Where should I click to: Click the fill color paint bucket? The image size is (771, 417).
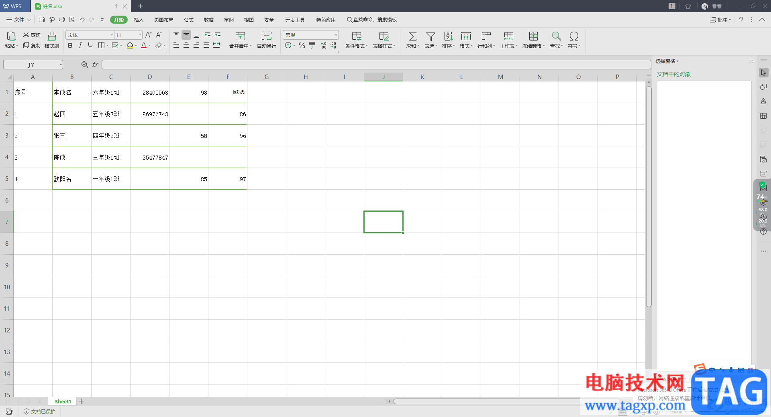pos(130,46)
